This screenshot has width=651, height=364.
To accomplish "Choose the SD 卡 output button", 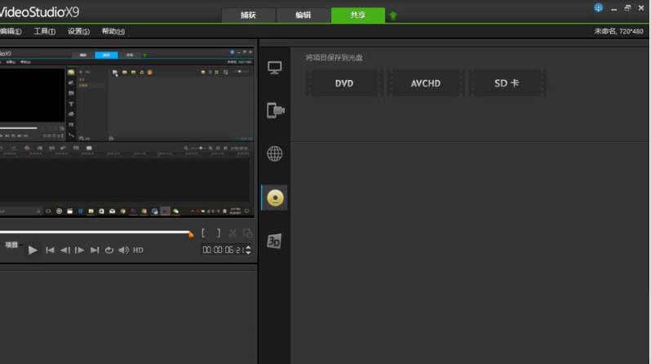I will 507,83.
